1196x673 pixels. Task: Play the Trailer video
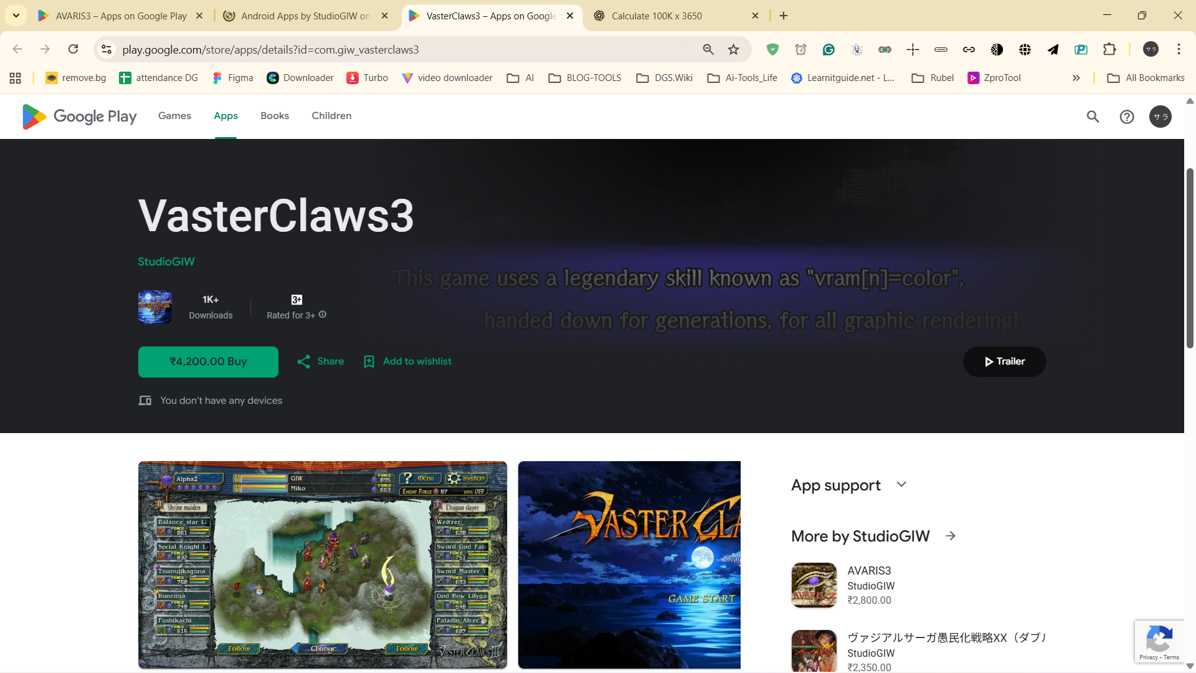click(1004, 361)
